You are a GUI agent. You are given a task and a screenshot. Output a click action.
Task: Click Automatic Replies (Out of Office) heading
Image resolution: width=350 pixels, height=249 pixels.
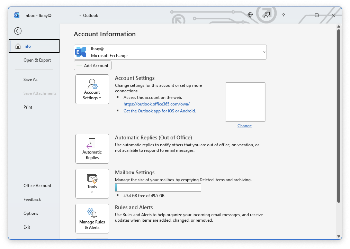click(153, 138)
